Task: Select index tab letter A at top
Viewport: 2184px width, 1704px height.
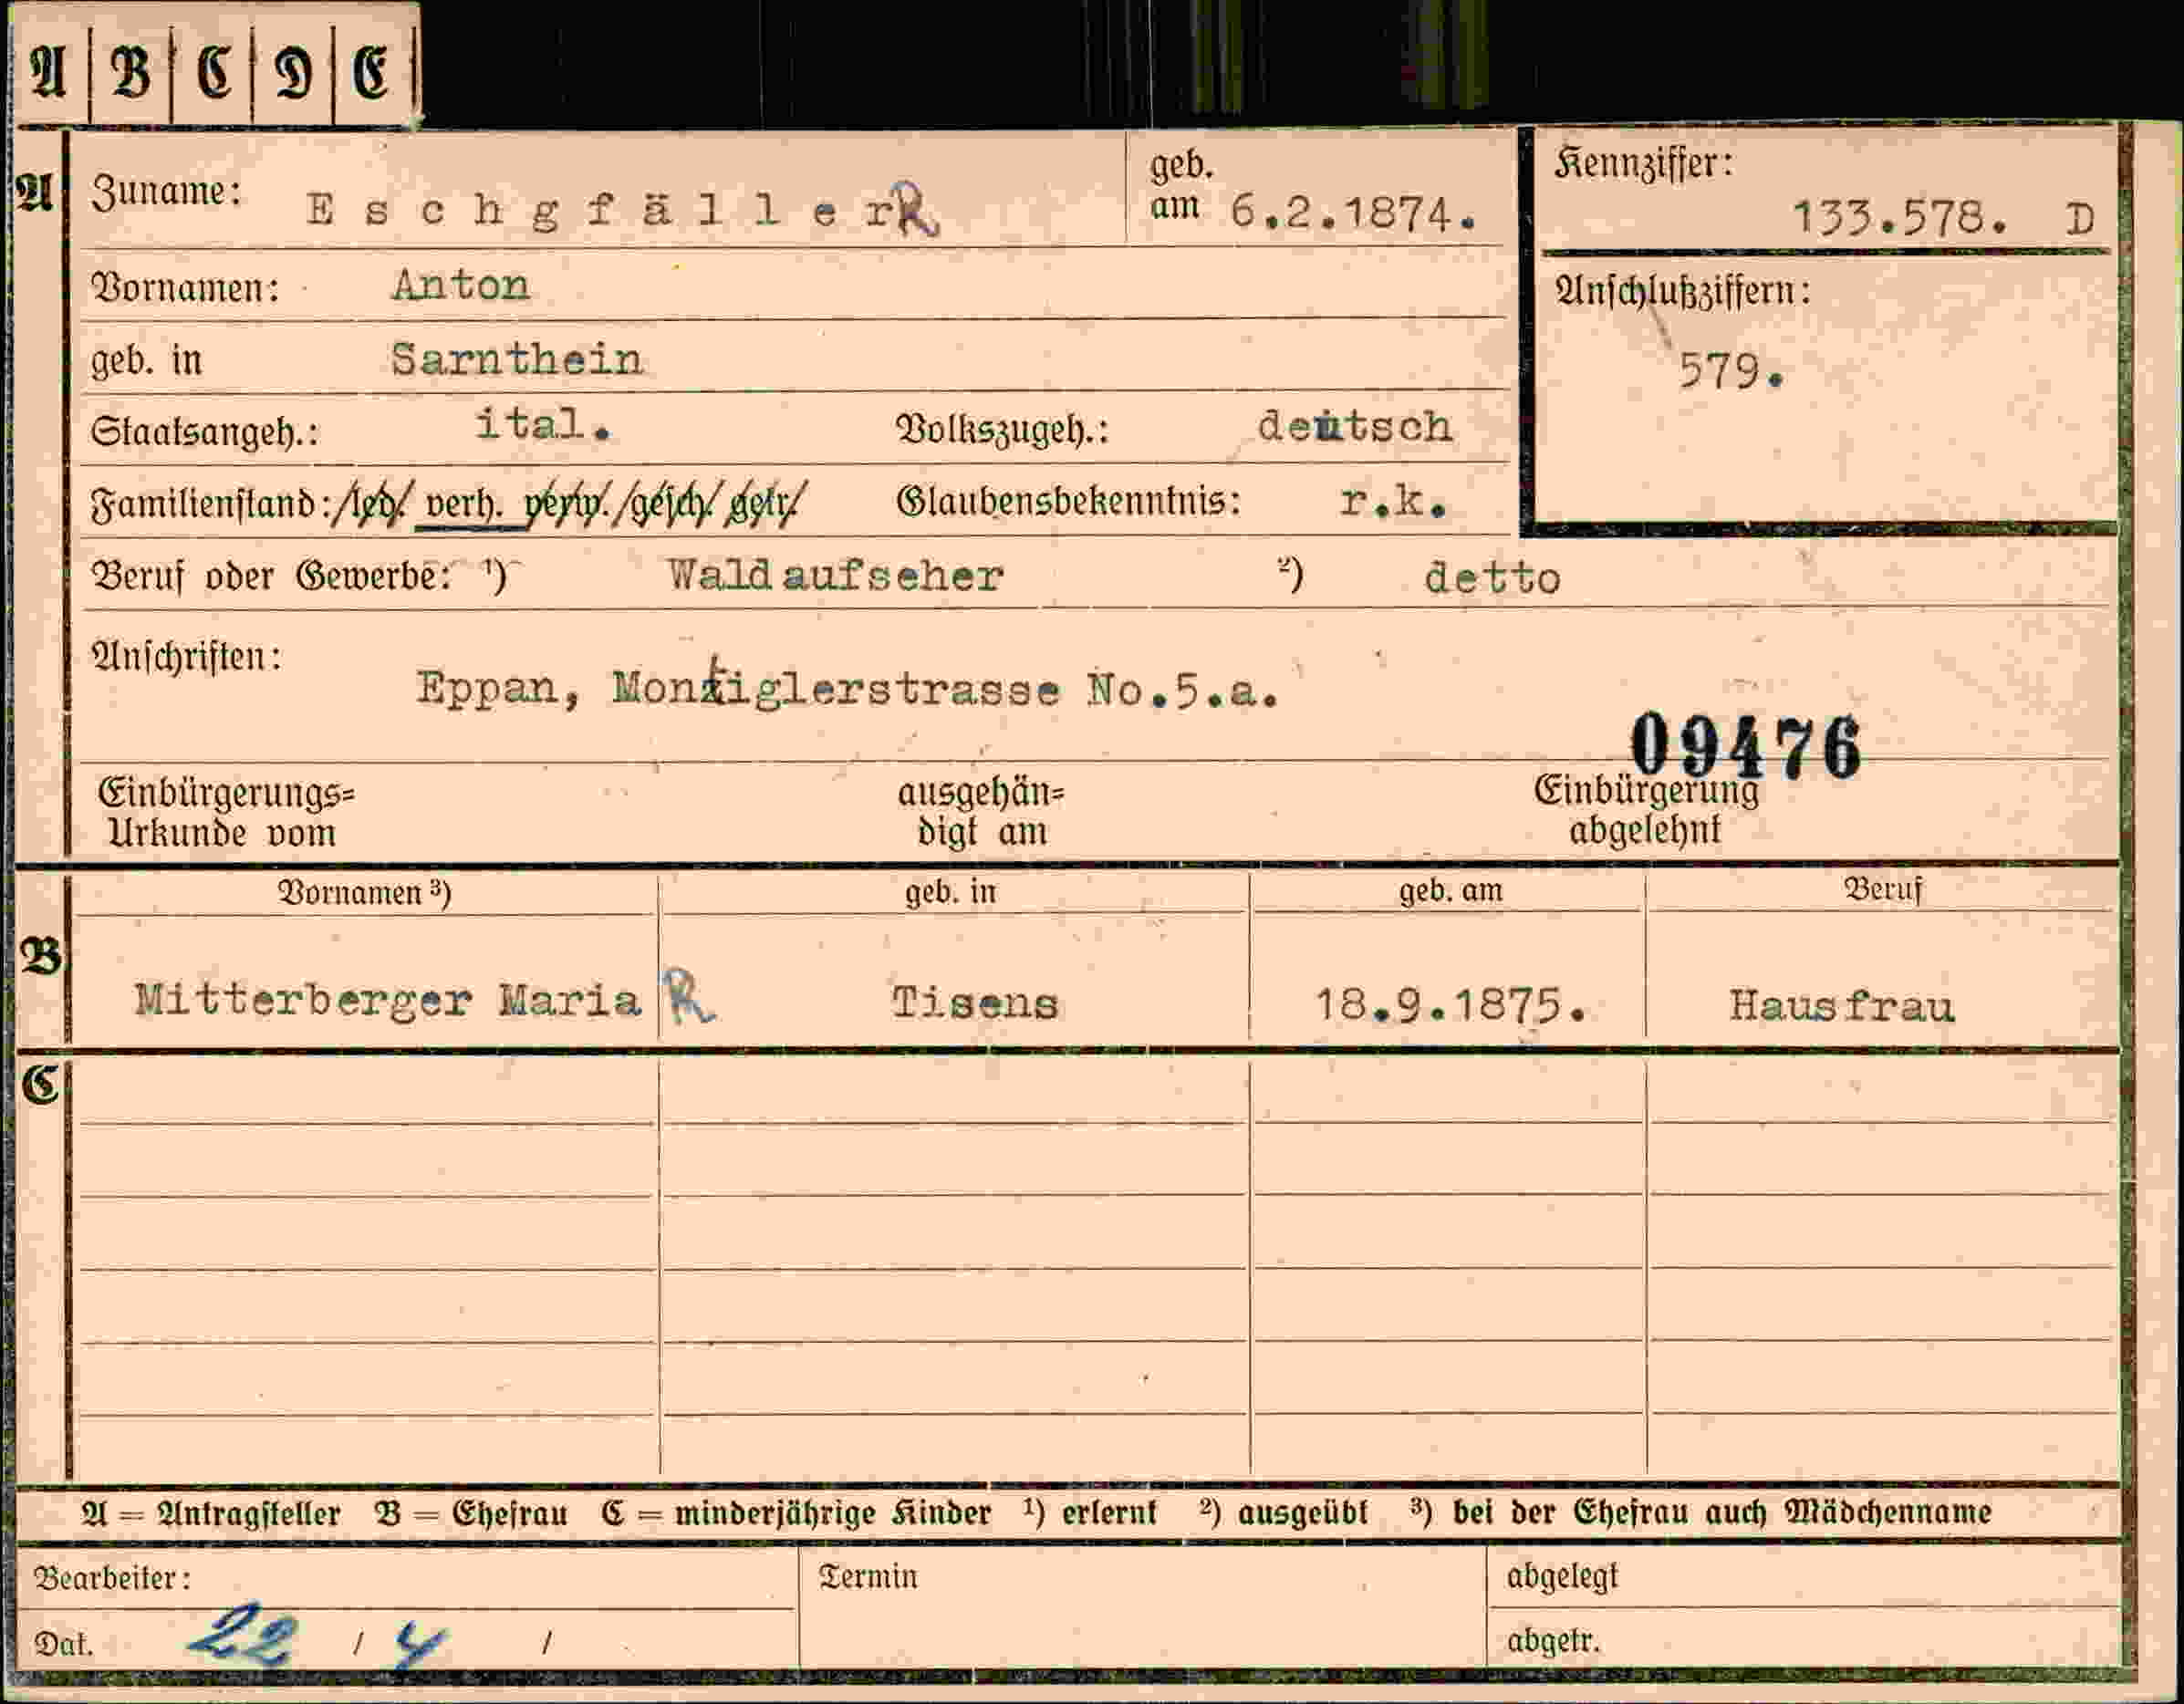Action: [x=48, y=73]
